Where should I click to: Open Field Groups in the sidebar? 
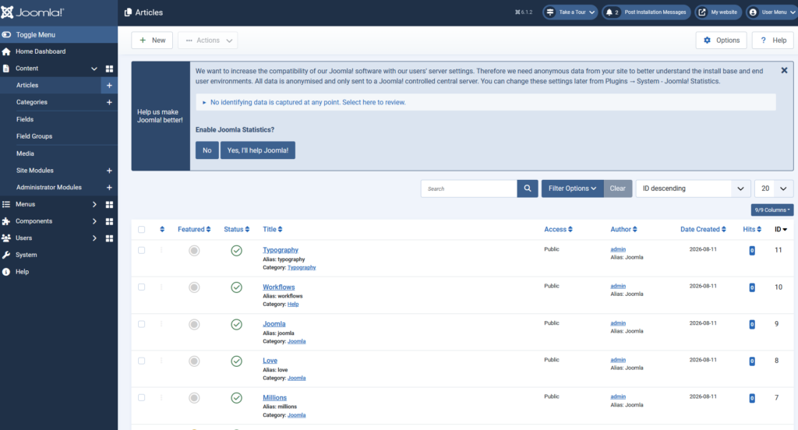point(34,136)
